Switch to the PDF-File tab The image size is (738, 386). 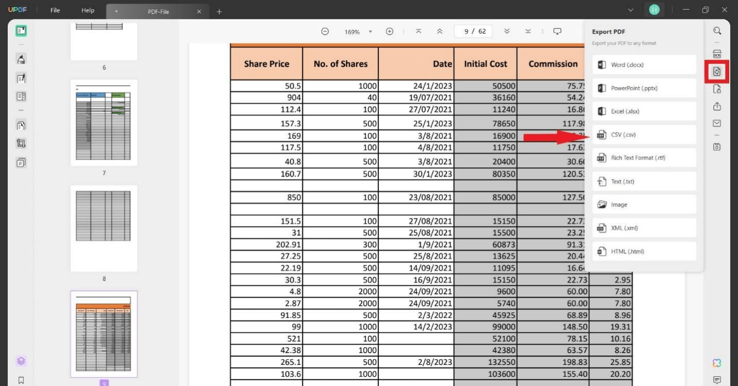(x=158, y=11)
